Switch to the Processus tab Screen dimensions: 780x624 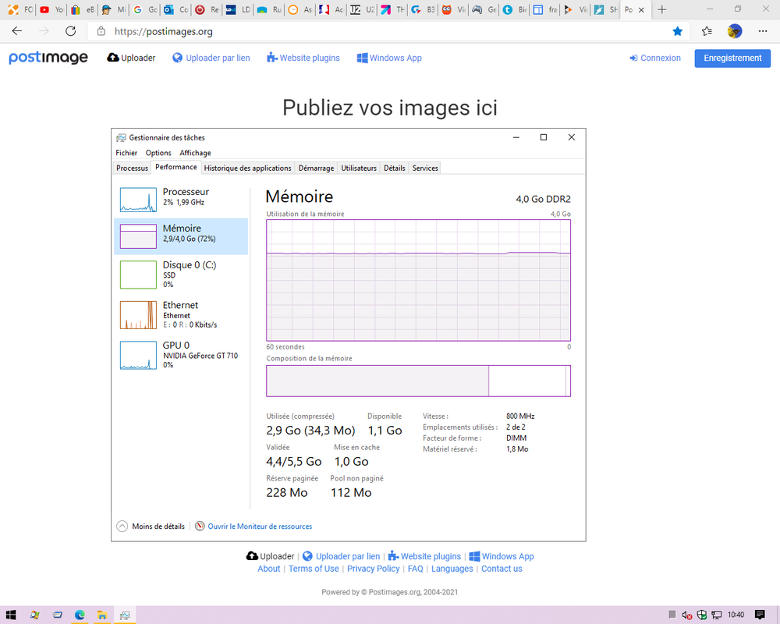[132, 168]
